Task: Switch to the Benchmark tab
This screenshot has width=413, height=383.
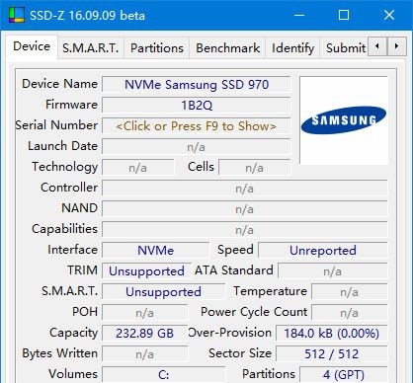Action: pyautogui.click(x=227, y=48)
